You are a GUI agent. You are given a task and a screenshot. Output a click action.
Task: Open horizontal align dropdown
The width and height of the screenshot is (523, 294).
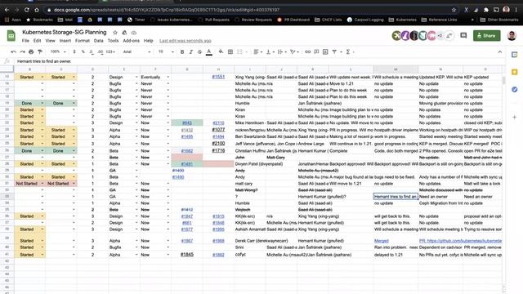coord(257,51)
